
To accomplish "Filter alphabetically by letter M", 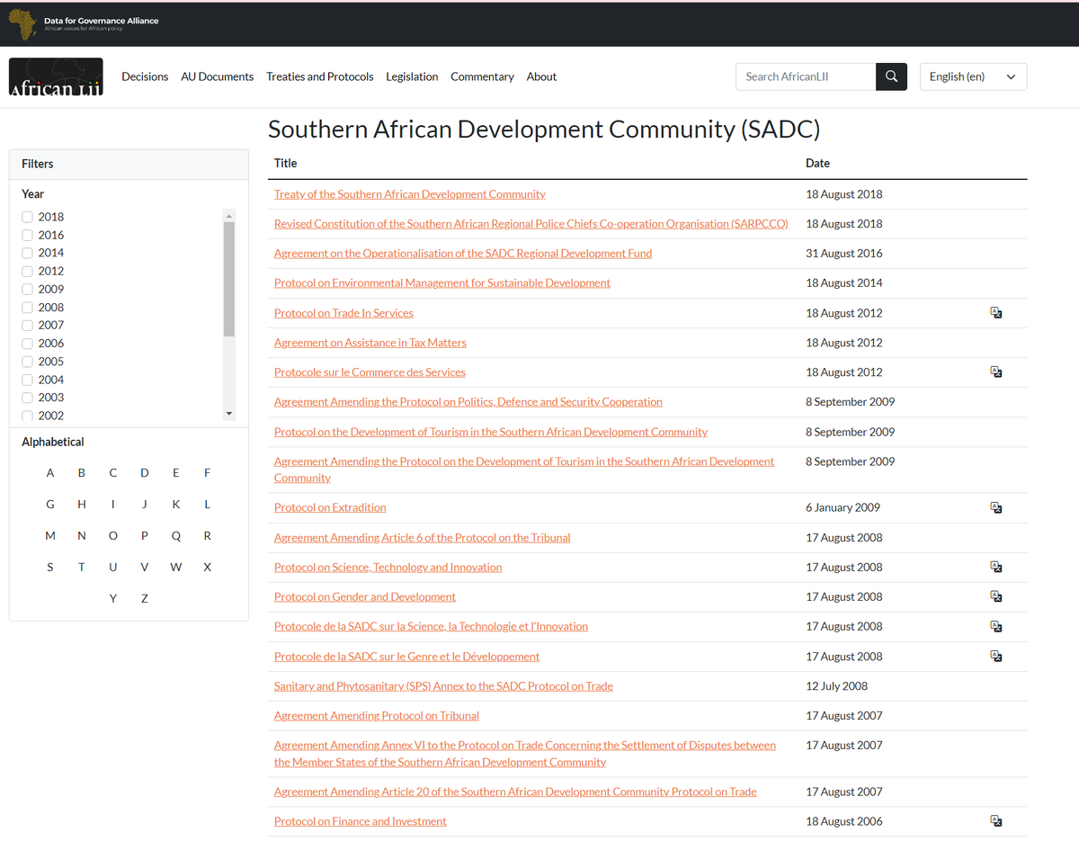I will coord(50,536).
